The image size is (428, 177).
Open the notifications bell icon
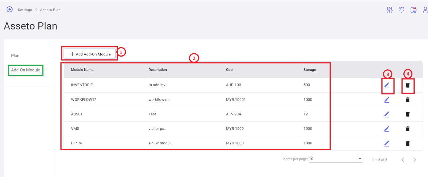[x=402, y=10]
